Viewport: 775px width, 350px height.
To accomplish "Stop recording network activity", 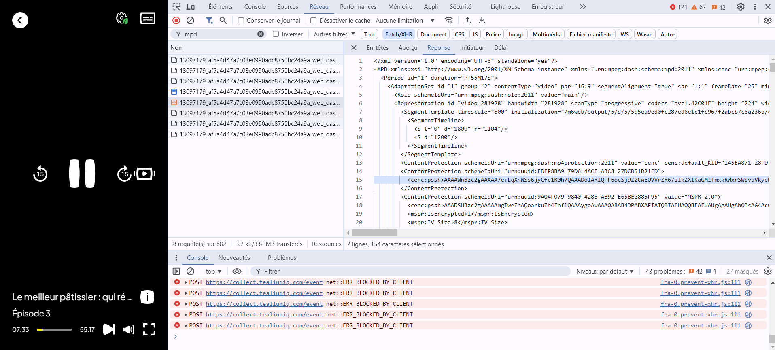I will pos(176,20).
